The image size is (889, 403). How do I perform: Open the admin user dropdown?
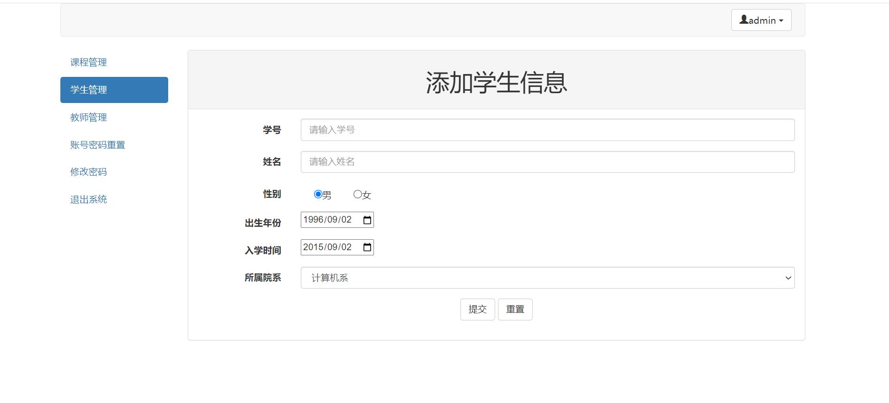pyautogui.click(x=761, y=20)
